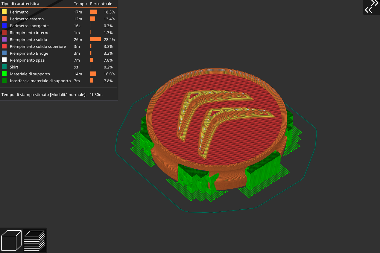Select the Perimetro legend label
The image size is (380, 253).
click(19, 12)
